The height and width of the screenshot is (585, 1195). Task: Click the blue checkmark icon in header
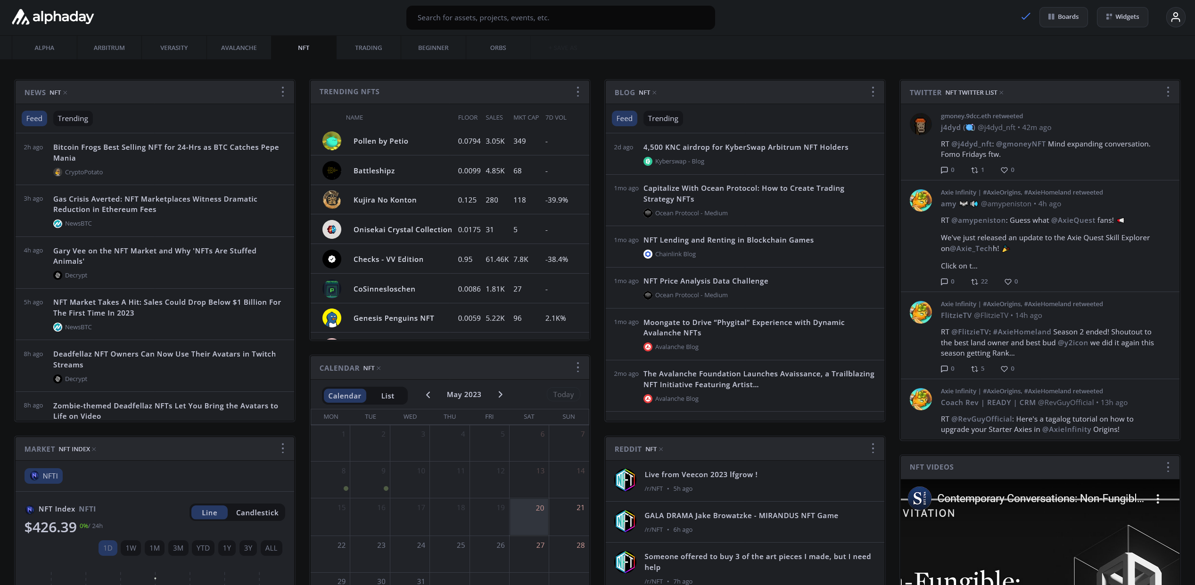coord(1025,16)
